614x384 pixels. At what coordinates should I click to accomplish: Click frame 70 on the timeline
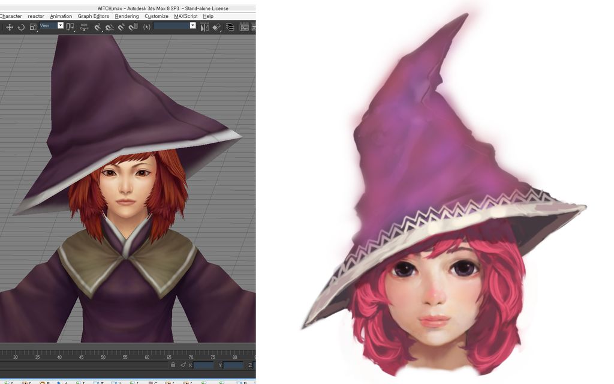click(x=191, y=357)
